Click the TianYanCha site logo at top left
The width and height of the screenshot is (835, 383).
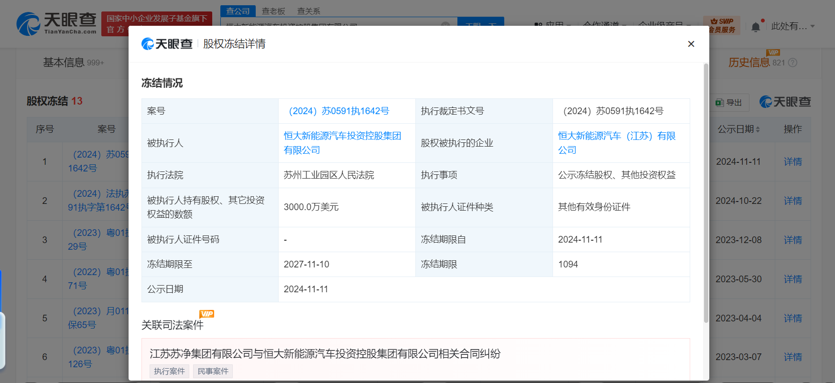point(56,23)
